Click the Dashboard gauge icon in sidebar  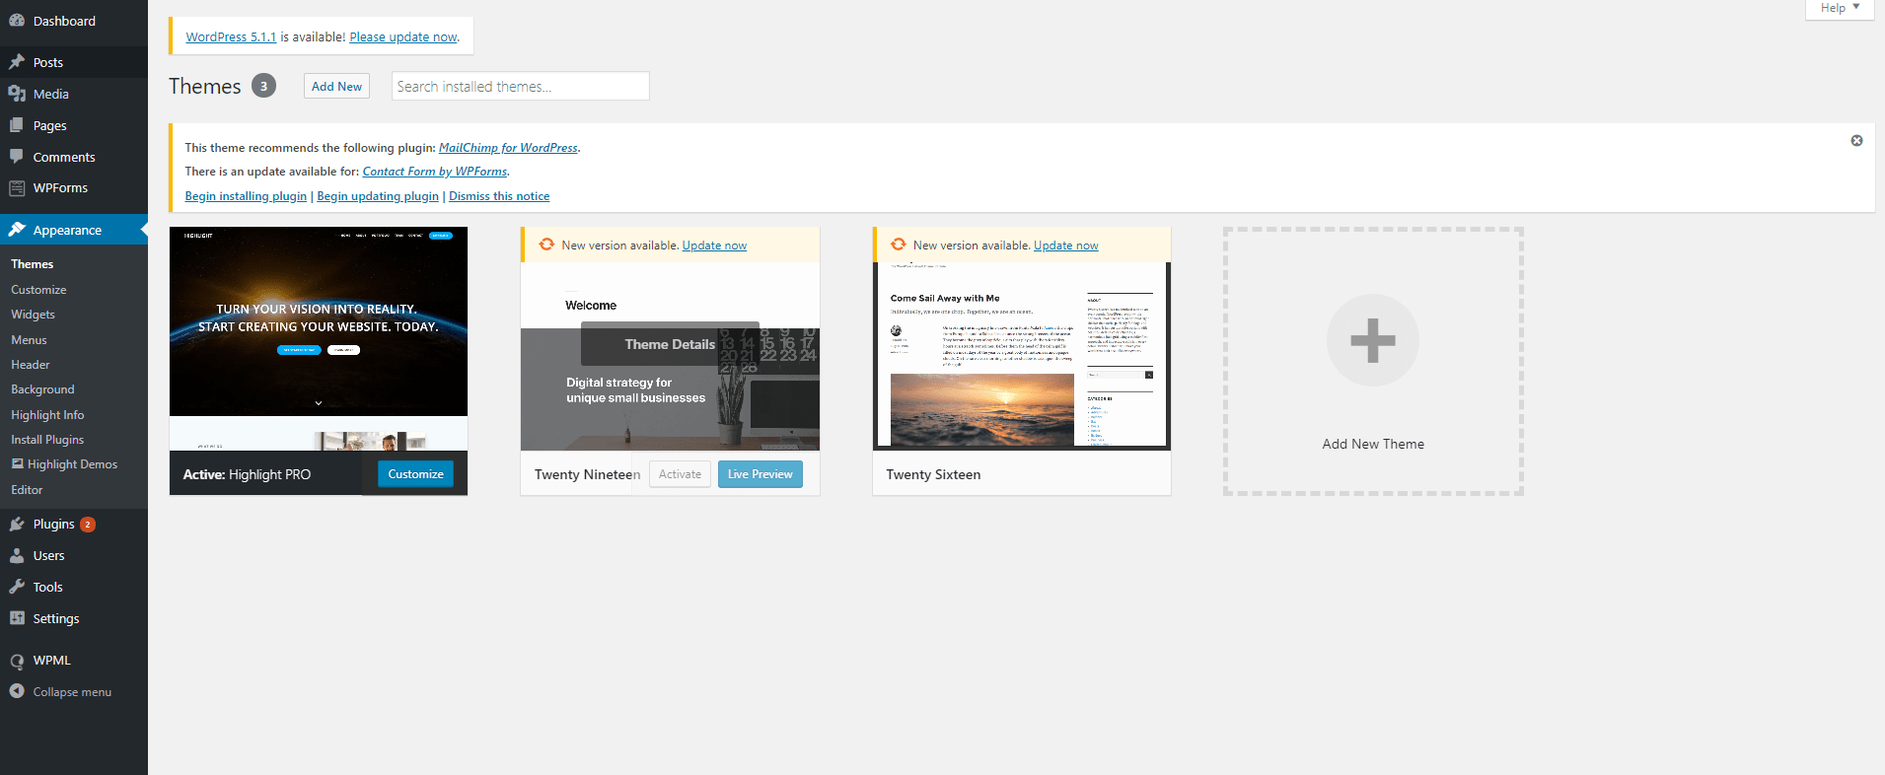17,21
